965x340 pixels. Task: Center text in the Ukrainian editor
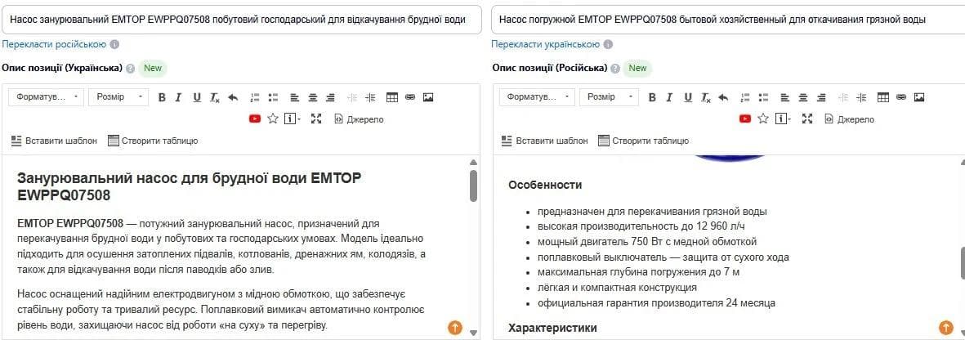313,97
